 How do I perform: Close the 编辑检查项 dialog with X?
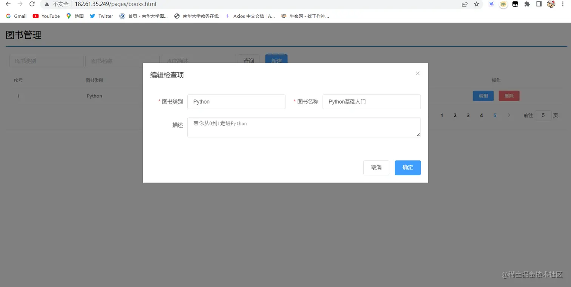pos(418,73)
